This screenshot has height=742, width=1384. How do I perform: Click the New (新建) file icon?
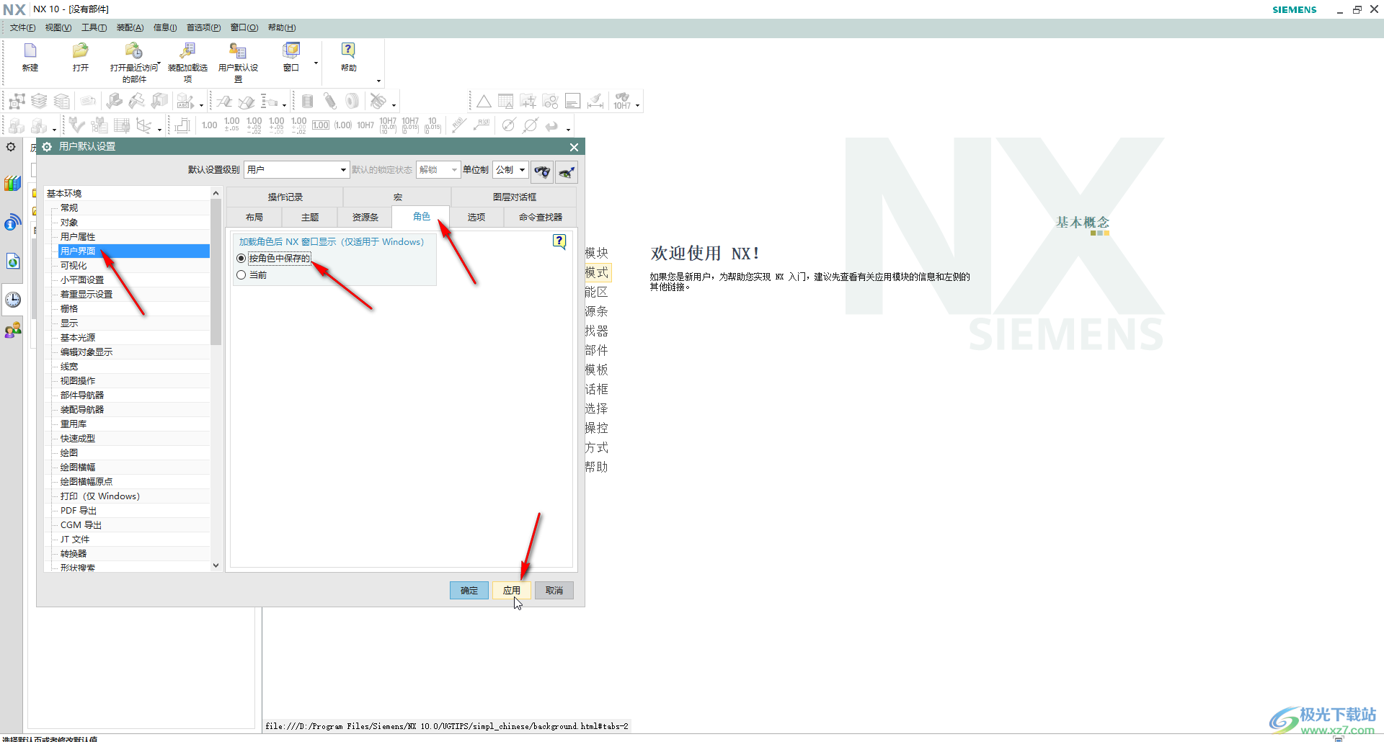click(30, 50)
